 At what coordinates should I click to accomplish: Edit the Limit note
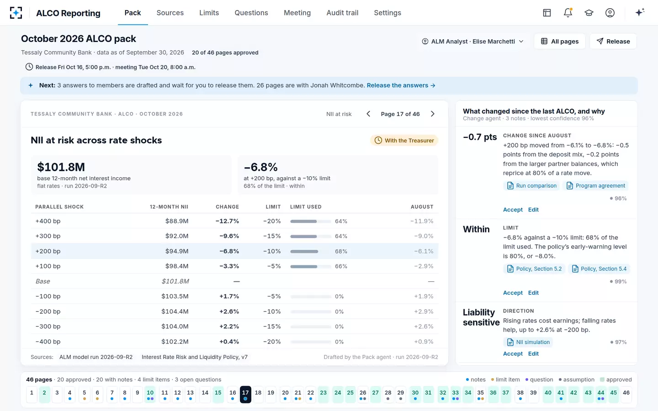coord(533,293)
